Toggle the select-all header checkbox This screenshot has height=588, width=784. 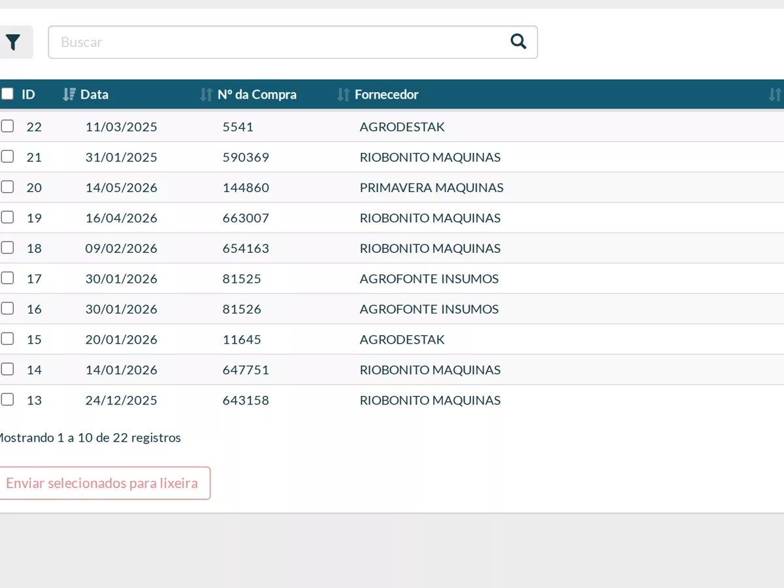7,94
